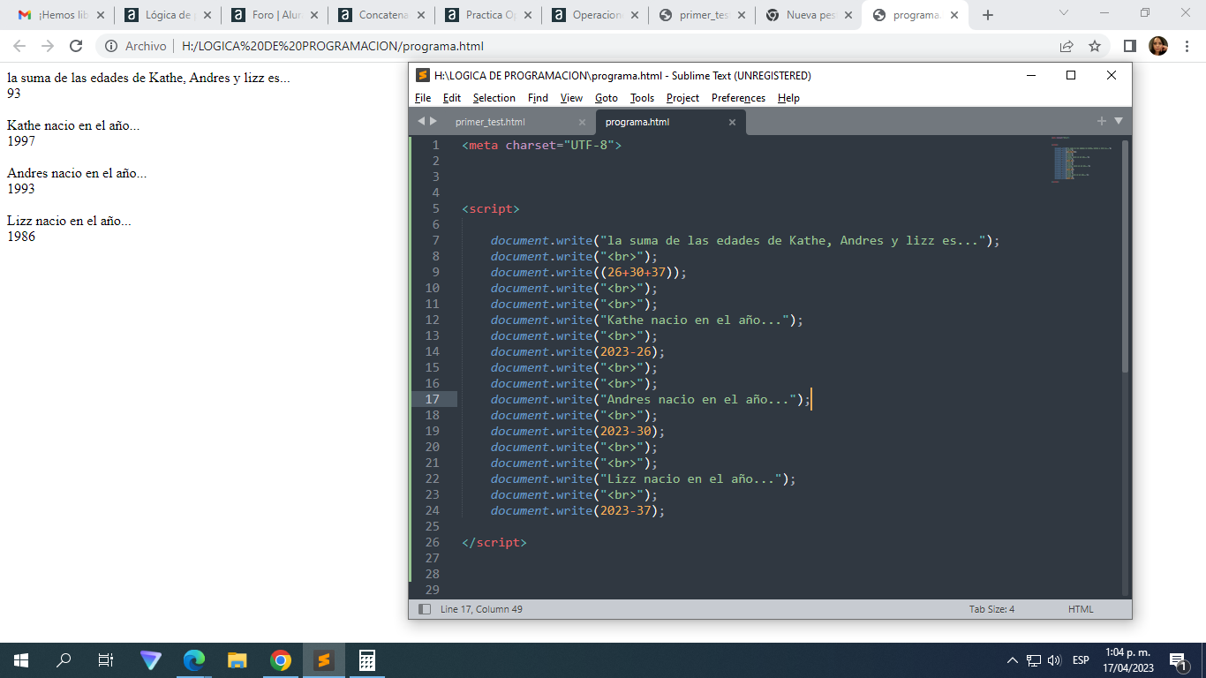The width and height of the screenshot is (1206, 678).
Task: Open the Help menu in Sublime Text
Action: (788, 98)
